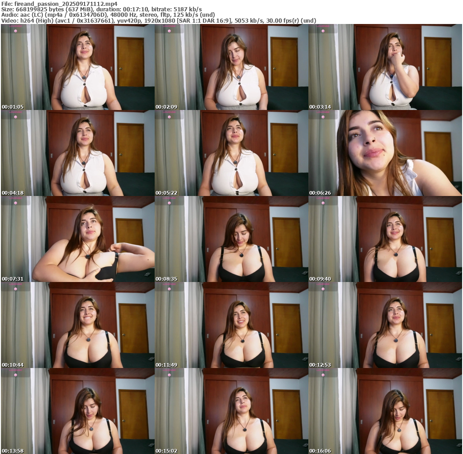Select the Video codec info line
Viewport: 463px width, 454px height.
158,21
